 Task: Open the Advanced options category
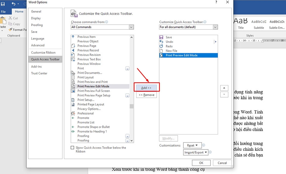pyautogui.click(x=38, y=45)
